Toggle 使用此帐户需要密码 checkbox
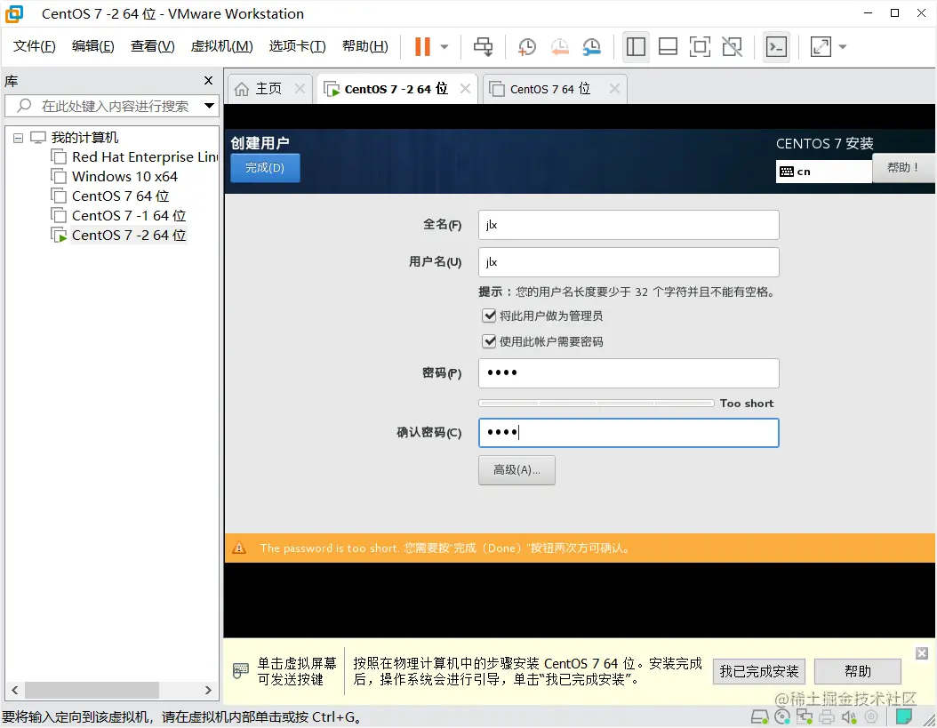Image resolution: width=937 pixels, height=728 pixels. (489, 340)
